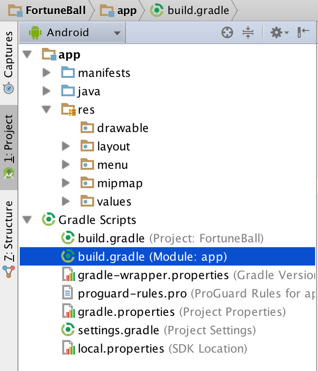Click the Project tab Android Studio icon

[9, 174]
